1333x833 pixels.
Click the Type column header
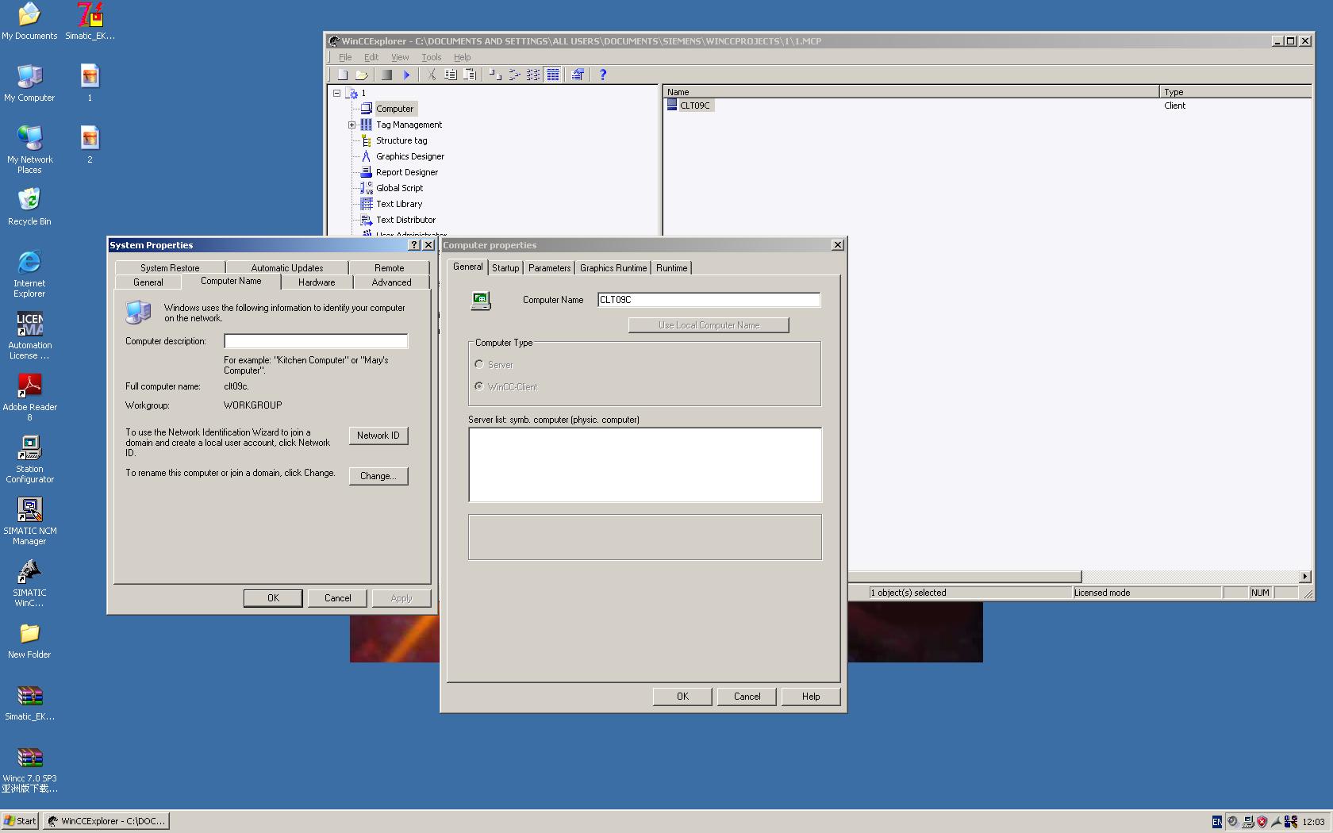click(x=1235, y=92)
